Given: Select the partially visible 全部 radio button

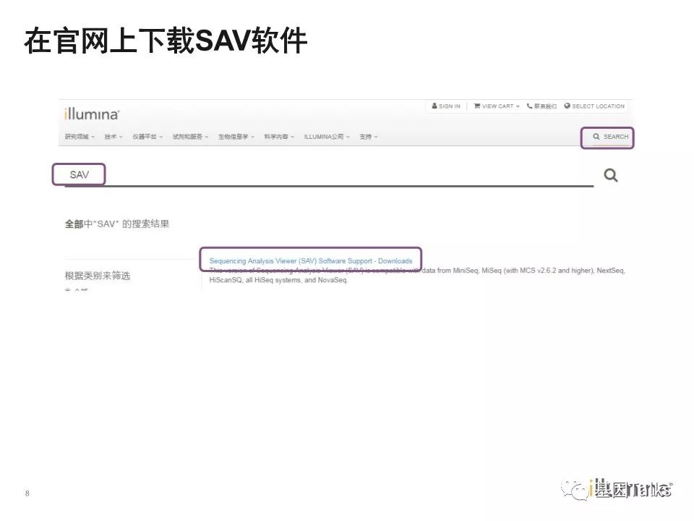Looking at the screenshot, I should [x=68, y=289].
